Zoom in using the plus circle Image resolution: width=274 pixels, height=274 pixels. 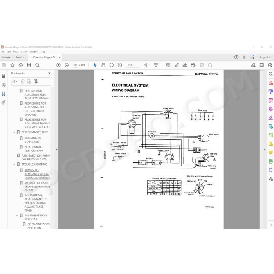tap(120, 65)
